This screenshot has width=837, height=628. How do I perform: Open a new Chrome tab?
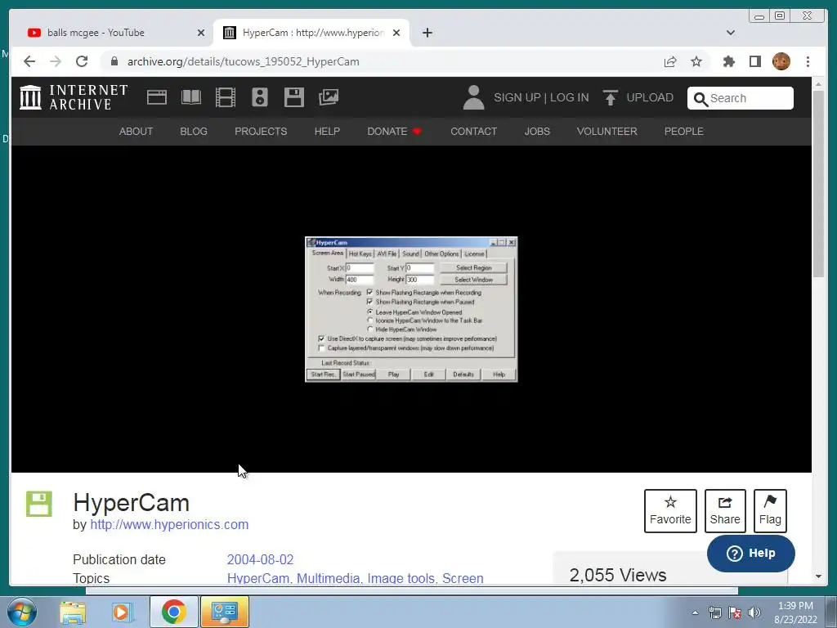click(427, 33)
